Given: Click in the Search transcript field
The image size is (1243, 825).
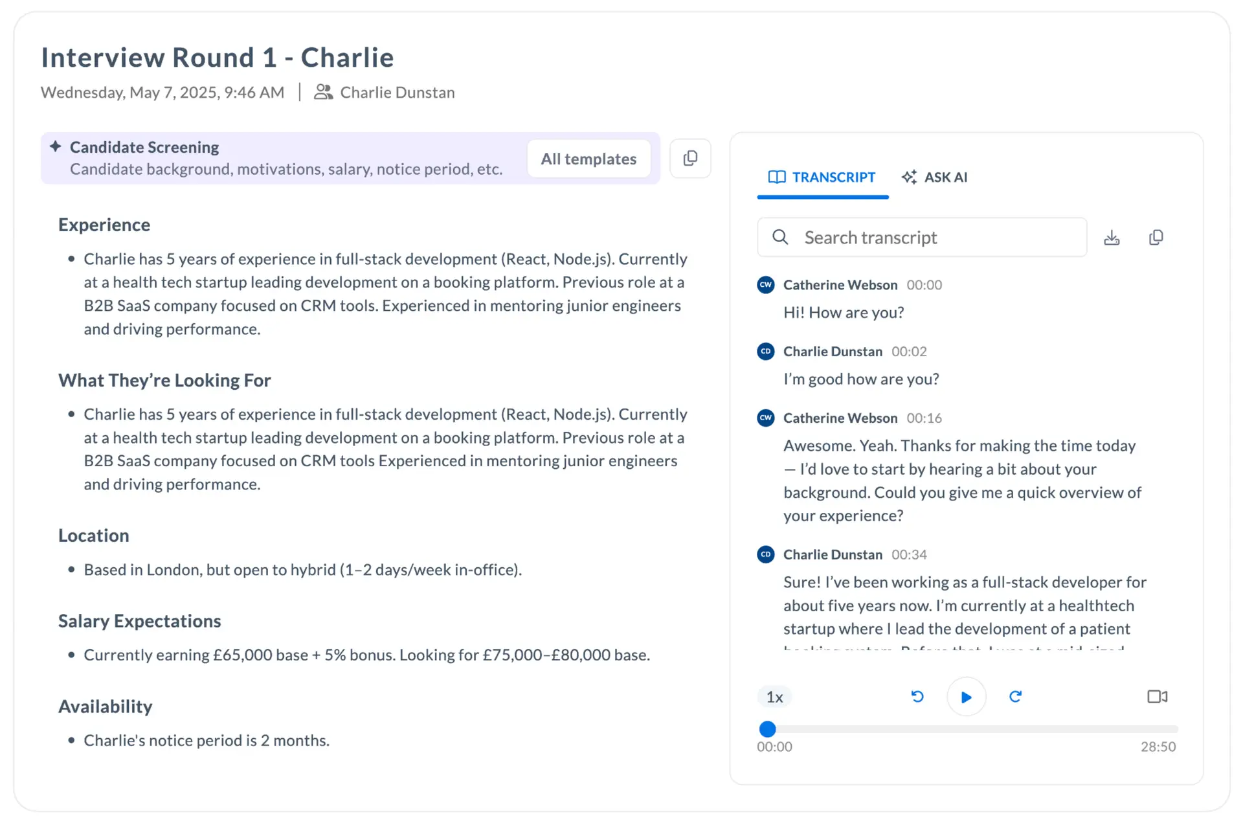Looking at the screenshot, I should (x=922, y=238).
